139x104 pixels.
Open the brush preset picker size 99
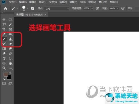pyautogui.click(x=24, y=8)
